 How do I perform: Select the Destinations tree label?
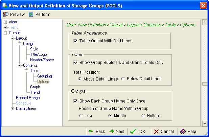point(26,109)
